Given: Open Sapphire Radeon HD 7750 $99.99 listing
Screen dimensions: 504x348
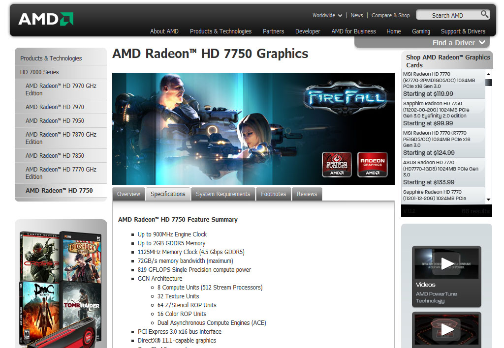Looking at the screenshot, I should [443, 114].
